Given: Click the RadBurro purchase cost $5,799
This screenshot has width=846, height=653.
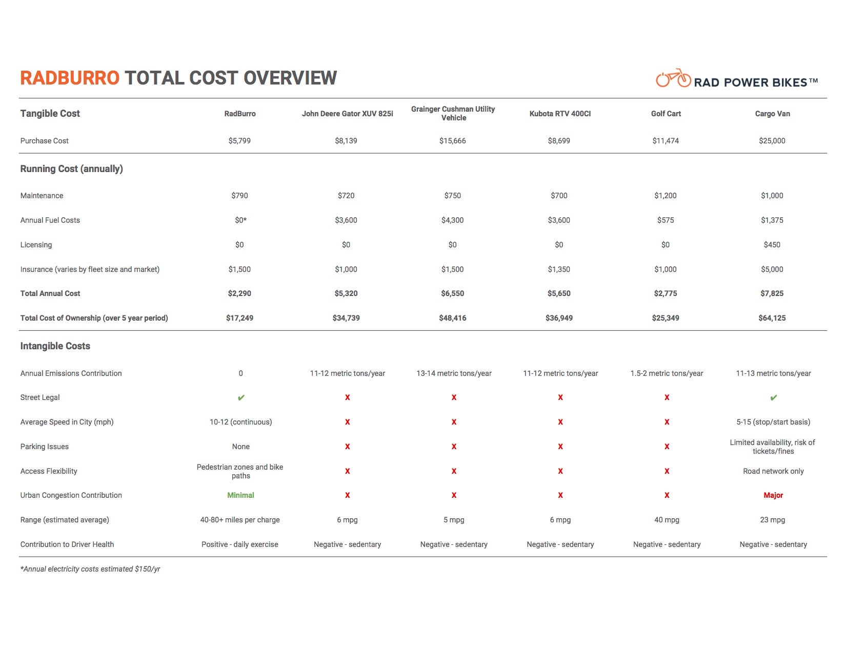Looking at the screenshot, I should point(239,141).
